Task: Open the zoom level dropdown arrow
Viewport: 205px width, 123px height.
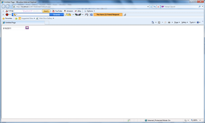Action: [200, 120]
